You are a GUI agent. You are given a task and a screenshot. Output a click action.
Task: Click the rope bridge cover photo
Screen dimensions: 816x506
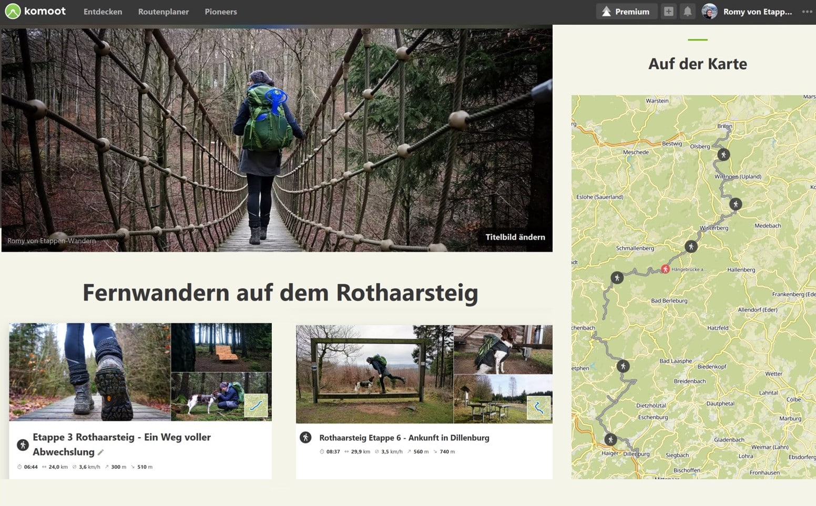click(x=277, y=140)
